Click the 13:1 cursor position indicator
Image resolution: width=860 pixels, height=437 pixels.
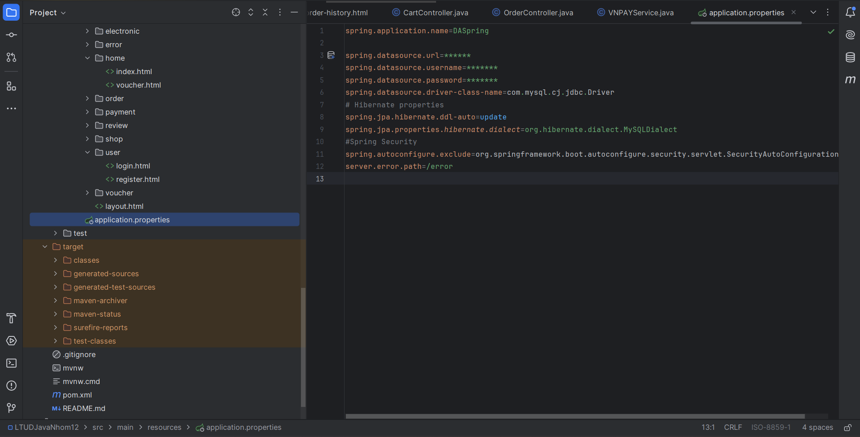click(708, 428)
